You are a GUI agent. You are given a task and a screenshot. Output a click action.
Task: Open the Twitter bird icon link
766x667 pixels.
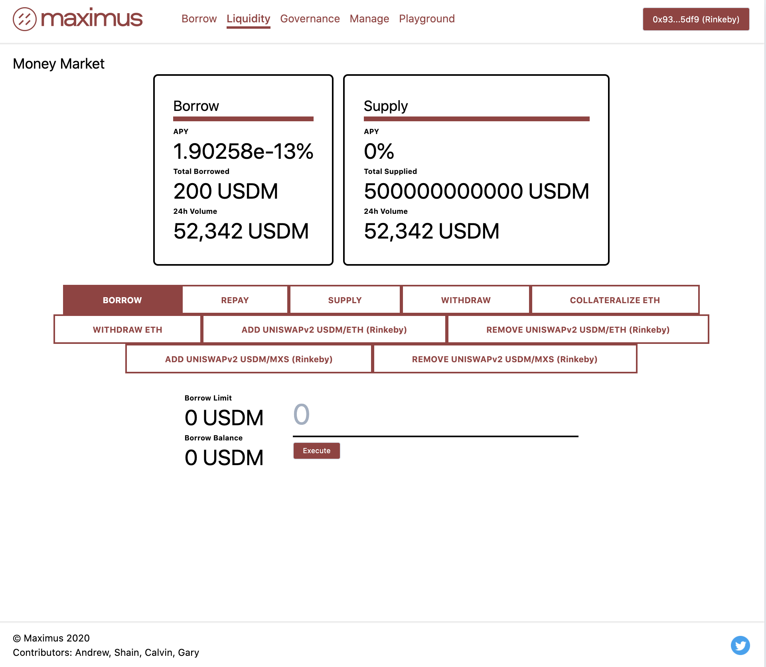pos(740,645)
